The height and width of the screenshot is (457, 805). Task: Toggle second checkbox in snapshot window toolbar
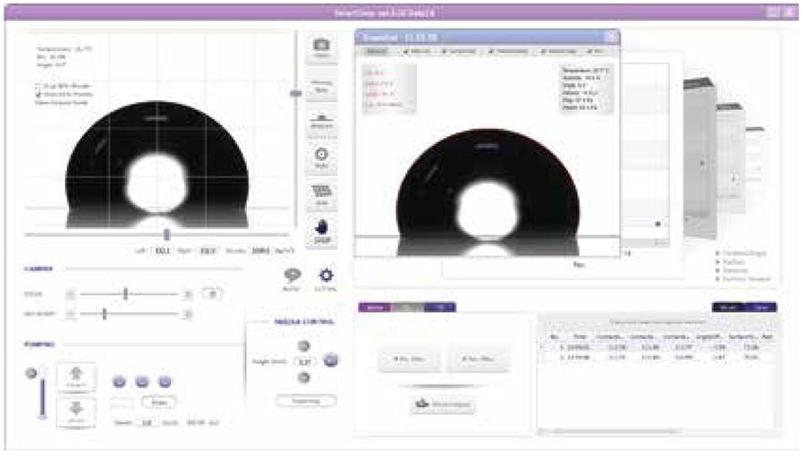pos(445,51)
